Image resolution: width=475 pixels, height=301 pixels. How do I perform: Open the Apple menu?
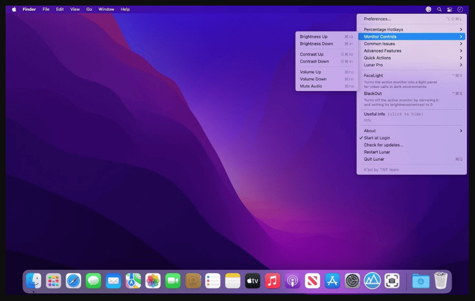pos(14,9)
